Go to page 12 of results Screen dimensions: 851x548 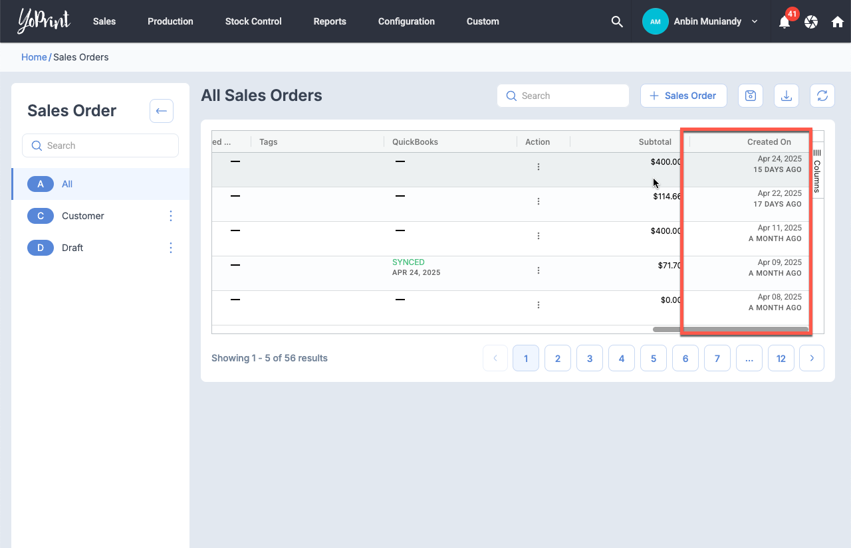pyautogui.click(x=781, y=358)
